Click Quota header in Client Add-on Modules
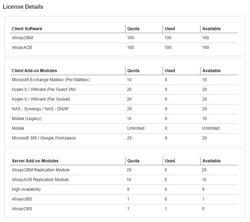 pos(133,71)
